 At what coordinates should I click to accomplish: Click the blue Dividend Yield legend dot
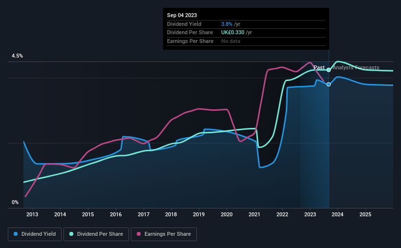point(16,234)
